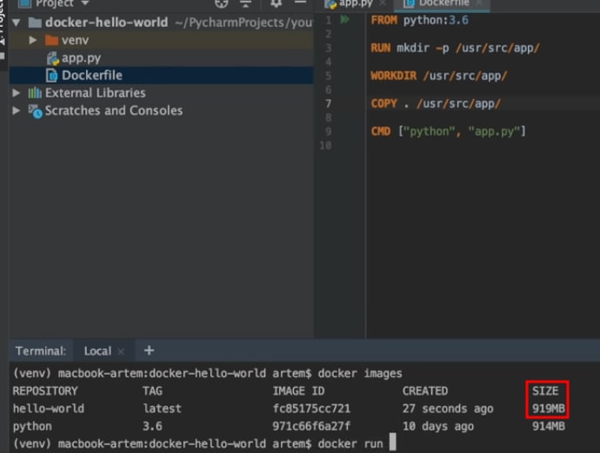Add a new terminal session with plus

[149, 350]
